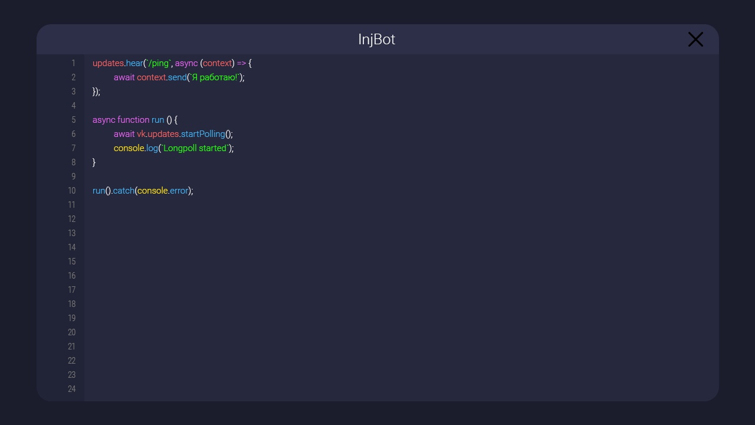Select line number 19 in the gutter
Screen dimensions: 755x425
pos(71,318)
